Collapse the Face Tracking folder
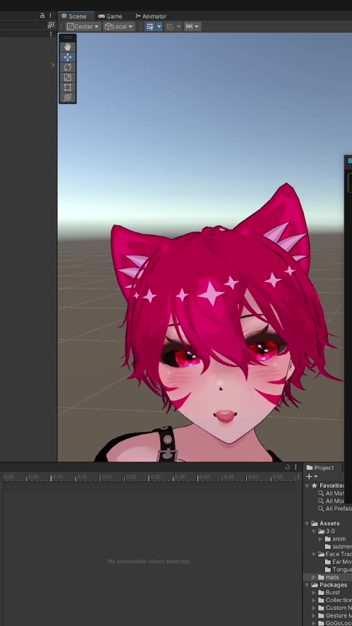 [314, 554]
